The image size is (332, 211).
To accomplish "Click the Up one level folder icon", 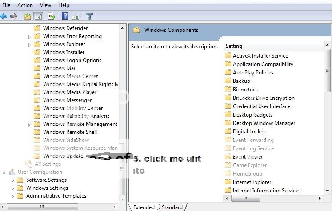I will click(x=28, y=16).
